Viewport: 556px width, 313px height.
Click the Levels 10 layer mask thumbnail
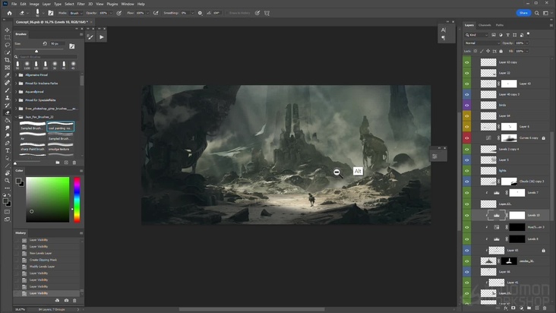(517, 215)
